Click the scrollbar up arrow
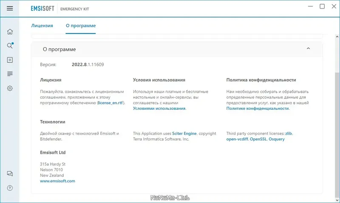Viewport: 340px width, 203px height. pyautogui.click(x=337, y=37)
